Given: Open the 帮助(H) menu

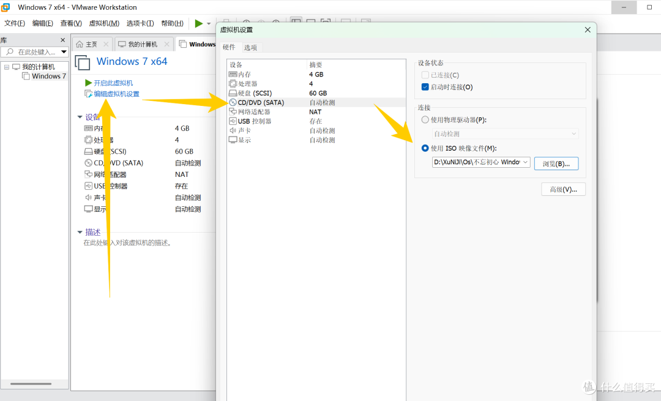Looking at the screenshot, I should 172,23.
